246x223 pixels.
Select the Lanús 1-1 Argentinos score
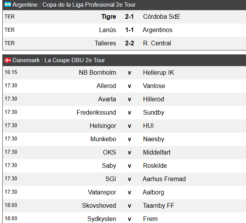(x=129, y=30)
